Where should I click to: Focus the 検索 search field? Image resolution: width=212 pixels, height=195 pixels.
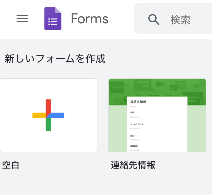pyautogui.click(x=173, y=18)
